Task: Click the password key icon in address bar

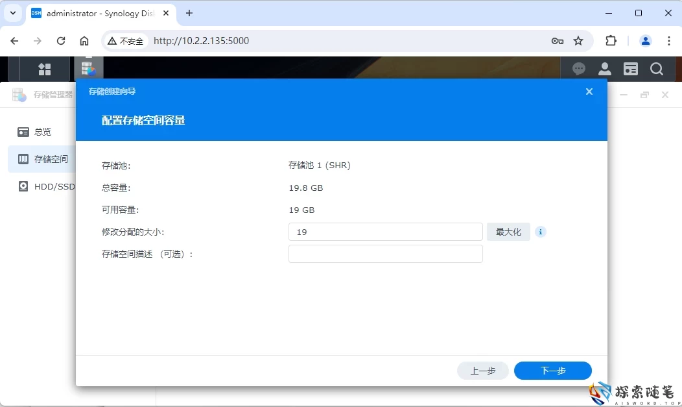Action: [x=558, y=40]
